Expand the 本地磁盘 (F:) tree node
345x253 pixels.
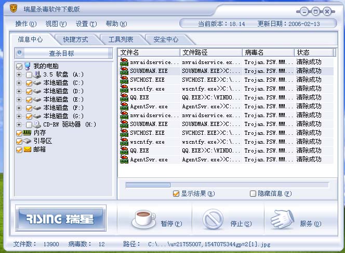click(x=19, y=108)
